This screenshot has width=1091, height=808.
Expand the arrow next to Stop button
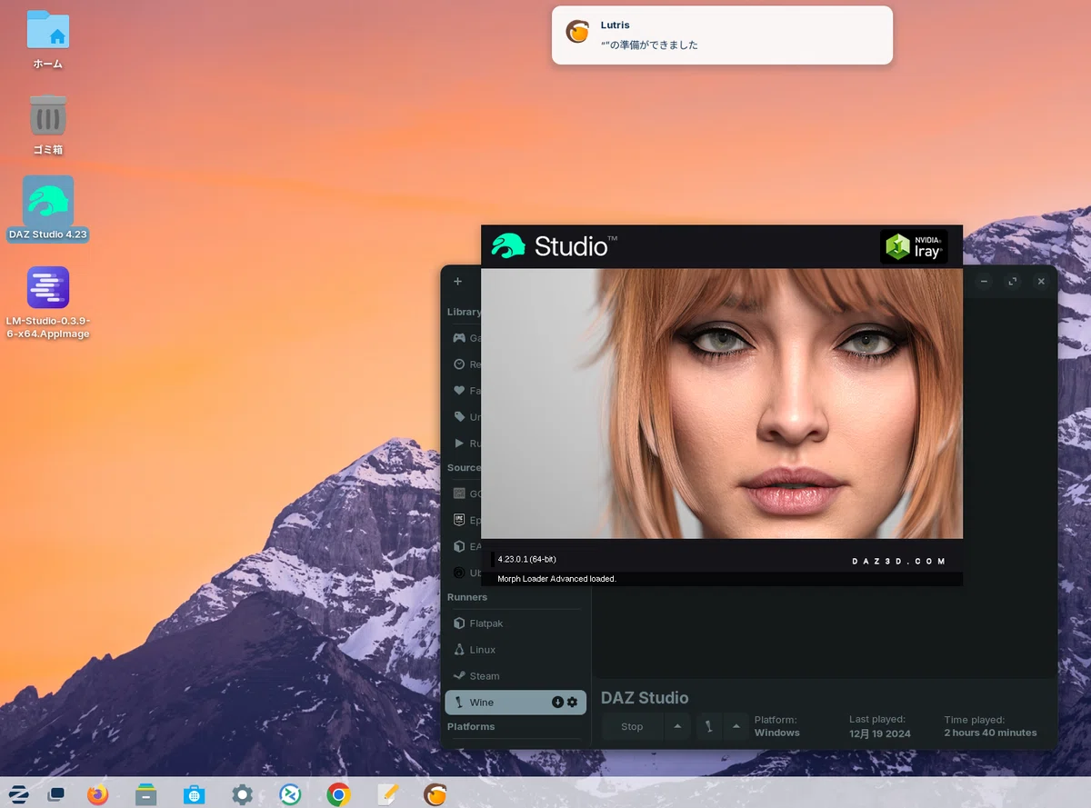tap(676, 727)
